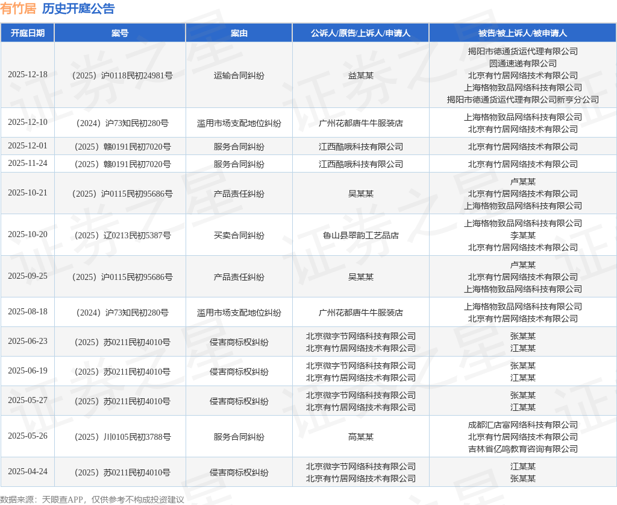Screen dimensions: 617x505
Task: Click 江某某 in the 2025-05-27 row
Action: click(522, 407)
